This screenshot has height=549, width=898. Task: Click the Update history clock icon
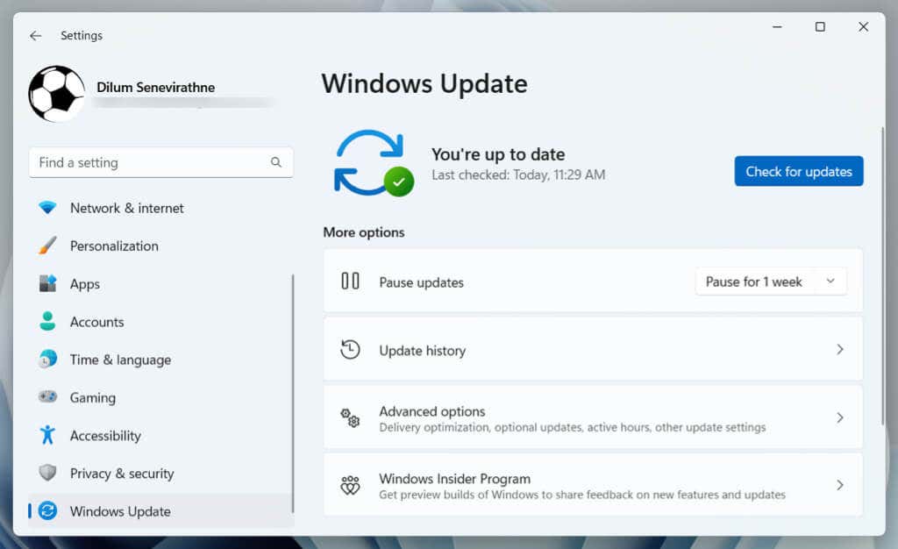pos(350,349)
